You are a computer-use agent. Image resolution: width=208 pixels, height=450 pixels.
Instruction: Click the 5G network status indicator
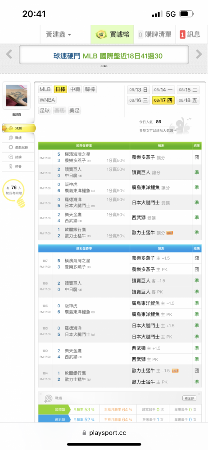171,14
